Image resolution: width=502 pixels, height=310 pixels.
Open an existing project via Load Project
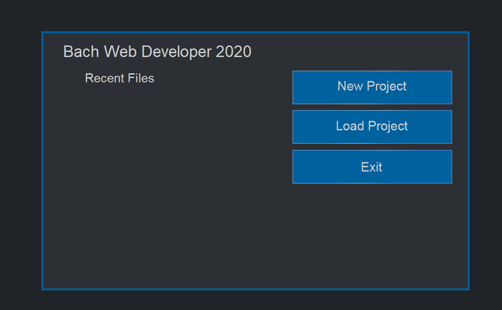point(372,127)
